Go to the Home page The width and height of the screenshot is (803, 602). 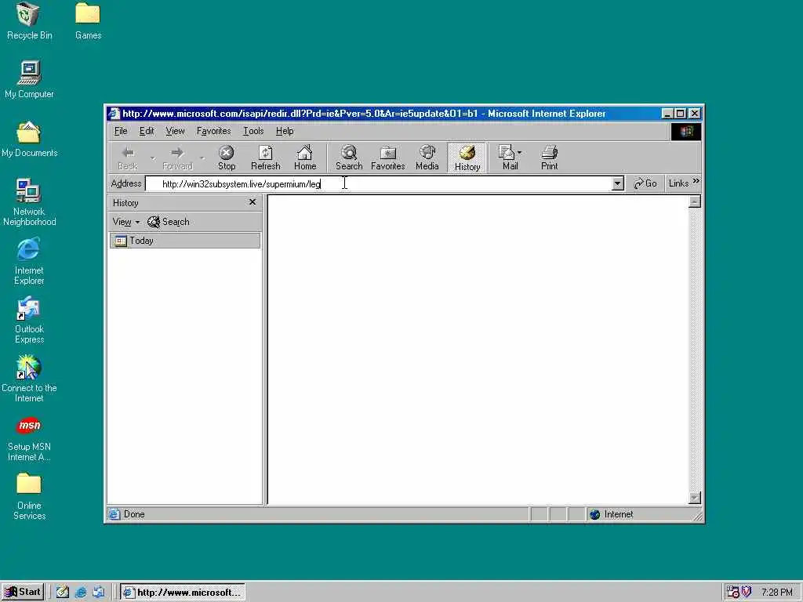(305, 158)
